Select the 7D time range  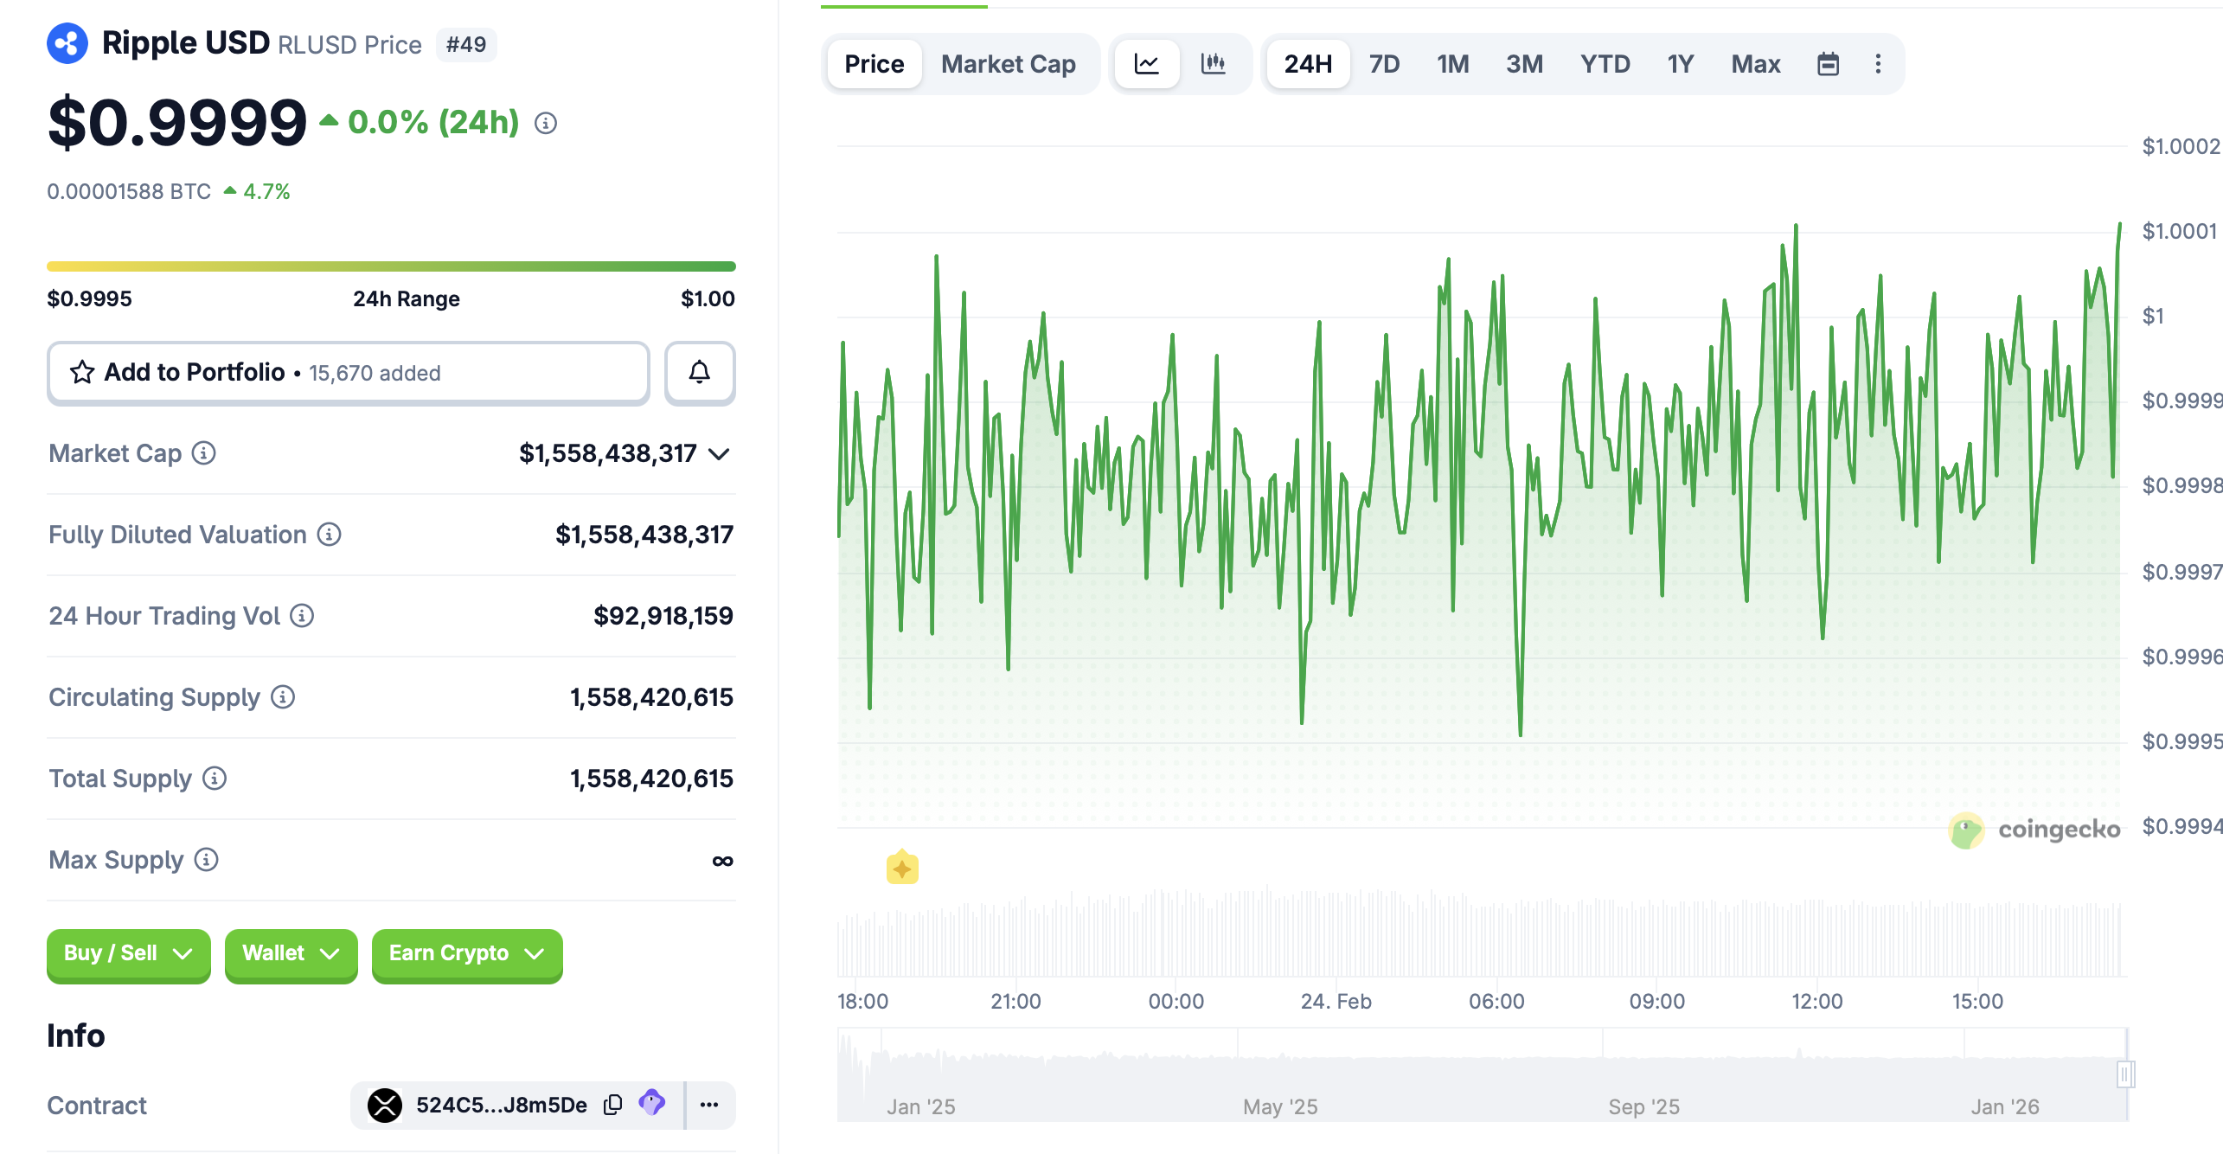[x=1384, y=64]
